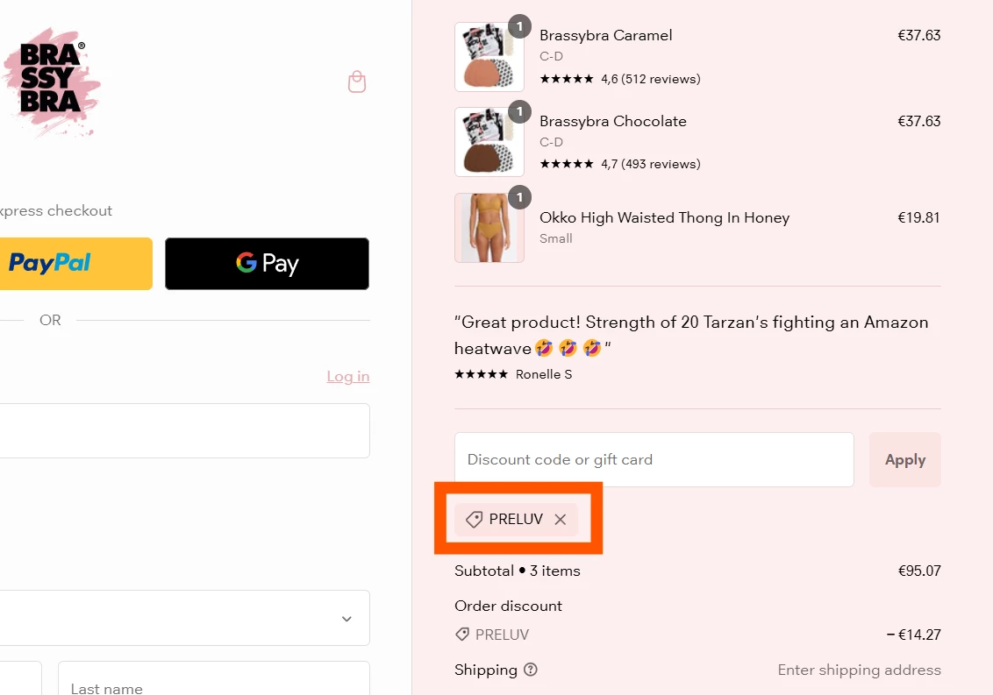This screenshot has width=993, height=695.
Task: Click the five-star rating above Ronelle S
Action: click(x=482, y=374)
